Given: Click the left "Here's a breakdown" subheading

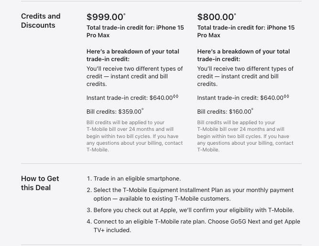Looking at the screenshot, I should click(x=133, y=55).
